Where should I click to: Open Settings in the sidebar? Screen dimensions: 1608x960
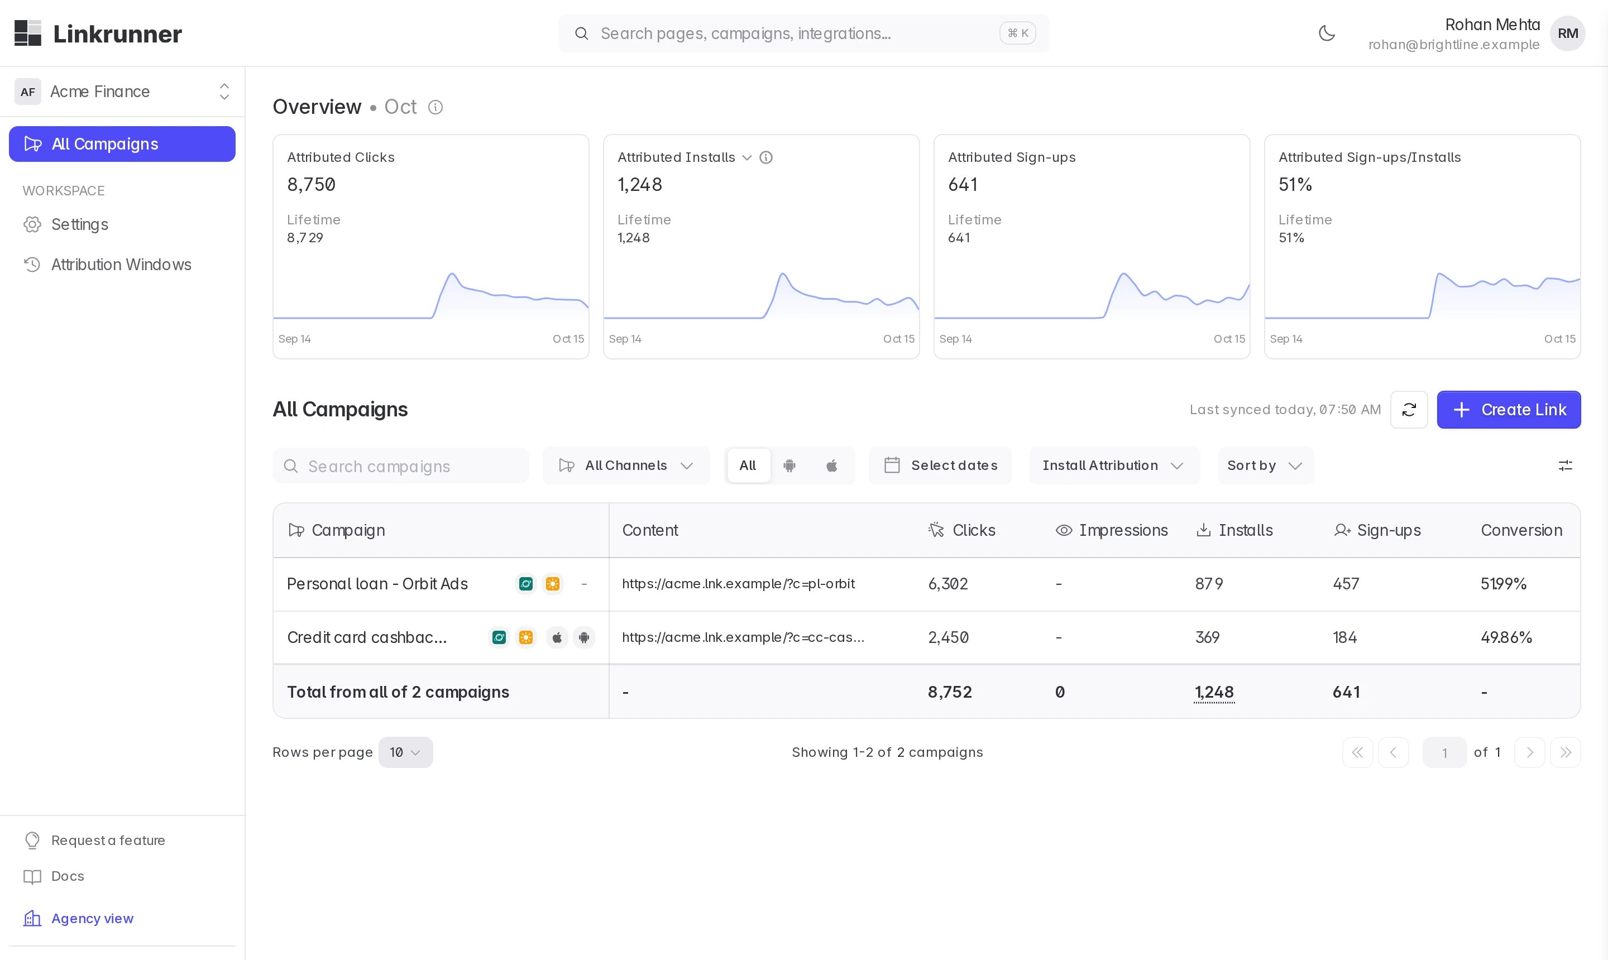pos(122,224)
